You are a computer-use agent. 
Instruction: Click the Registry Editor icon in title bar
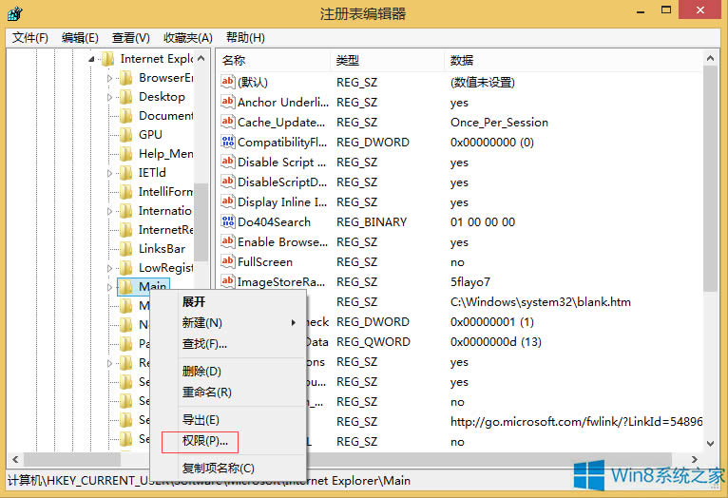pos(13,13)
